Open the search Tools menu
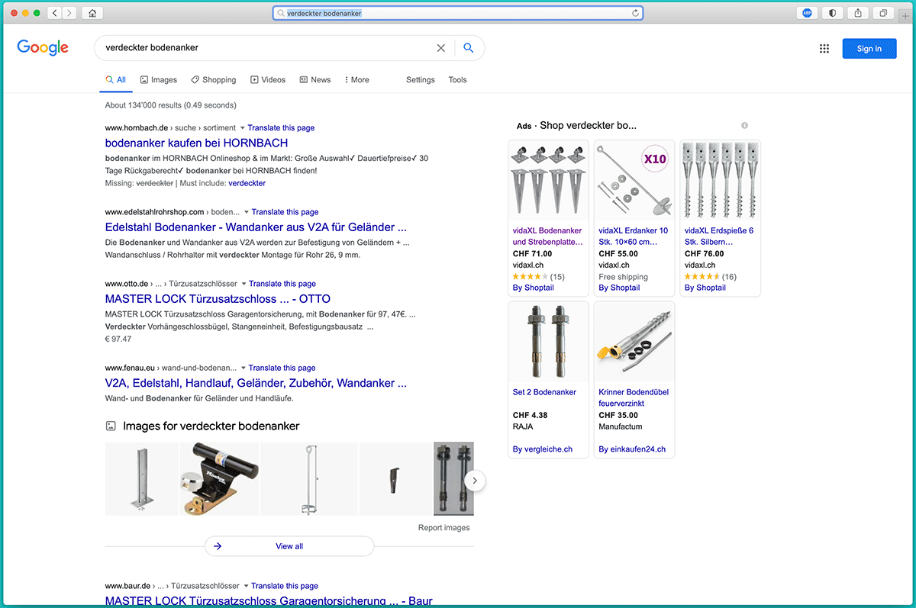 pyautogui.click(x=457, y=80)
